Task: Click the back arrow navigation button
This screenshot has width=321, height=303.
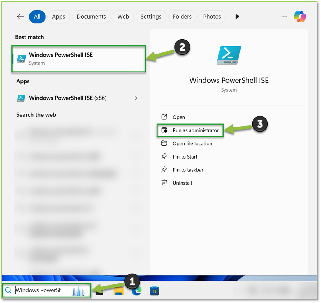Action: pos(20,17)
